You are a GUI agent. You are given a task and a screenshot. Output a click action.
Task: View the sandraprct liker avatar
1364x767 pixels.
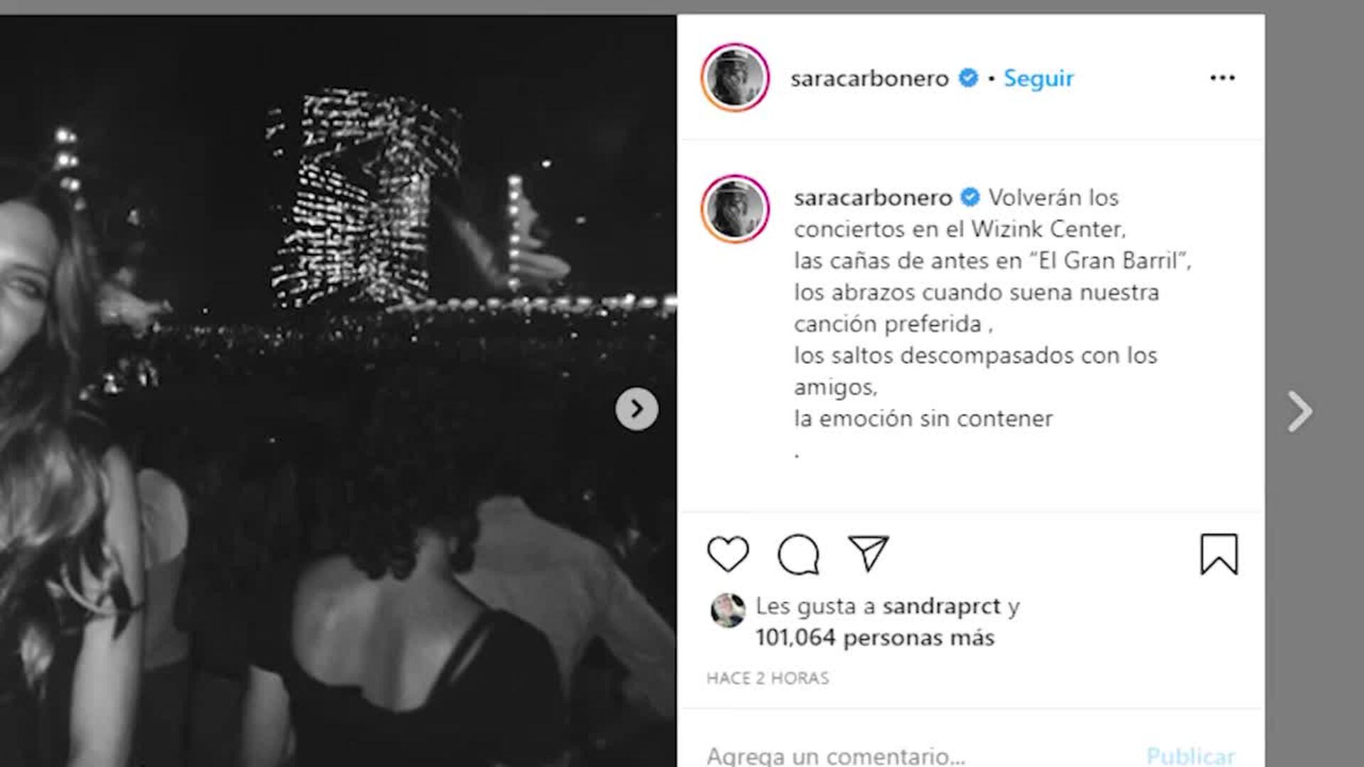[728, 610]
